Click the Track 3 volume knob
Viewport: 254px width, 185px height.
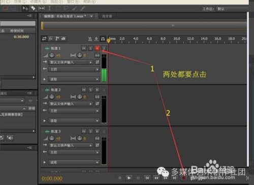point(52,138)
